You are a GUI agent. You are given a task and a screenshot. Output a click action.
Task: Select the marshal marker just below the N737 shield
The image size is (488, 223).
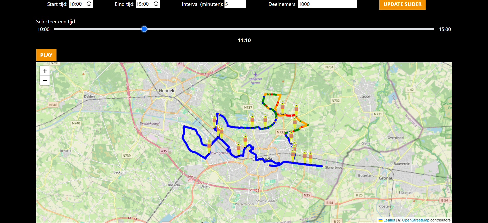click(x=252, y=120)
